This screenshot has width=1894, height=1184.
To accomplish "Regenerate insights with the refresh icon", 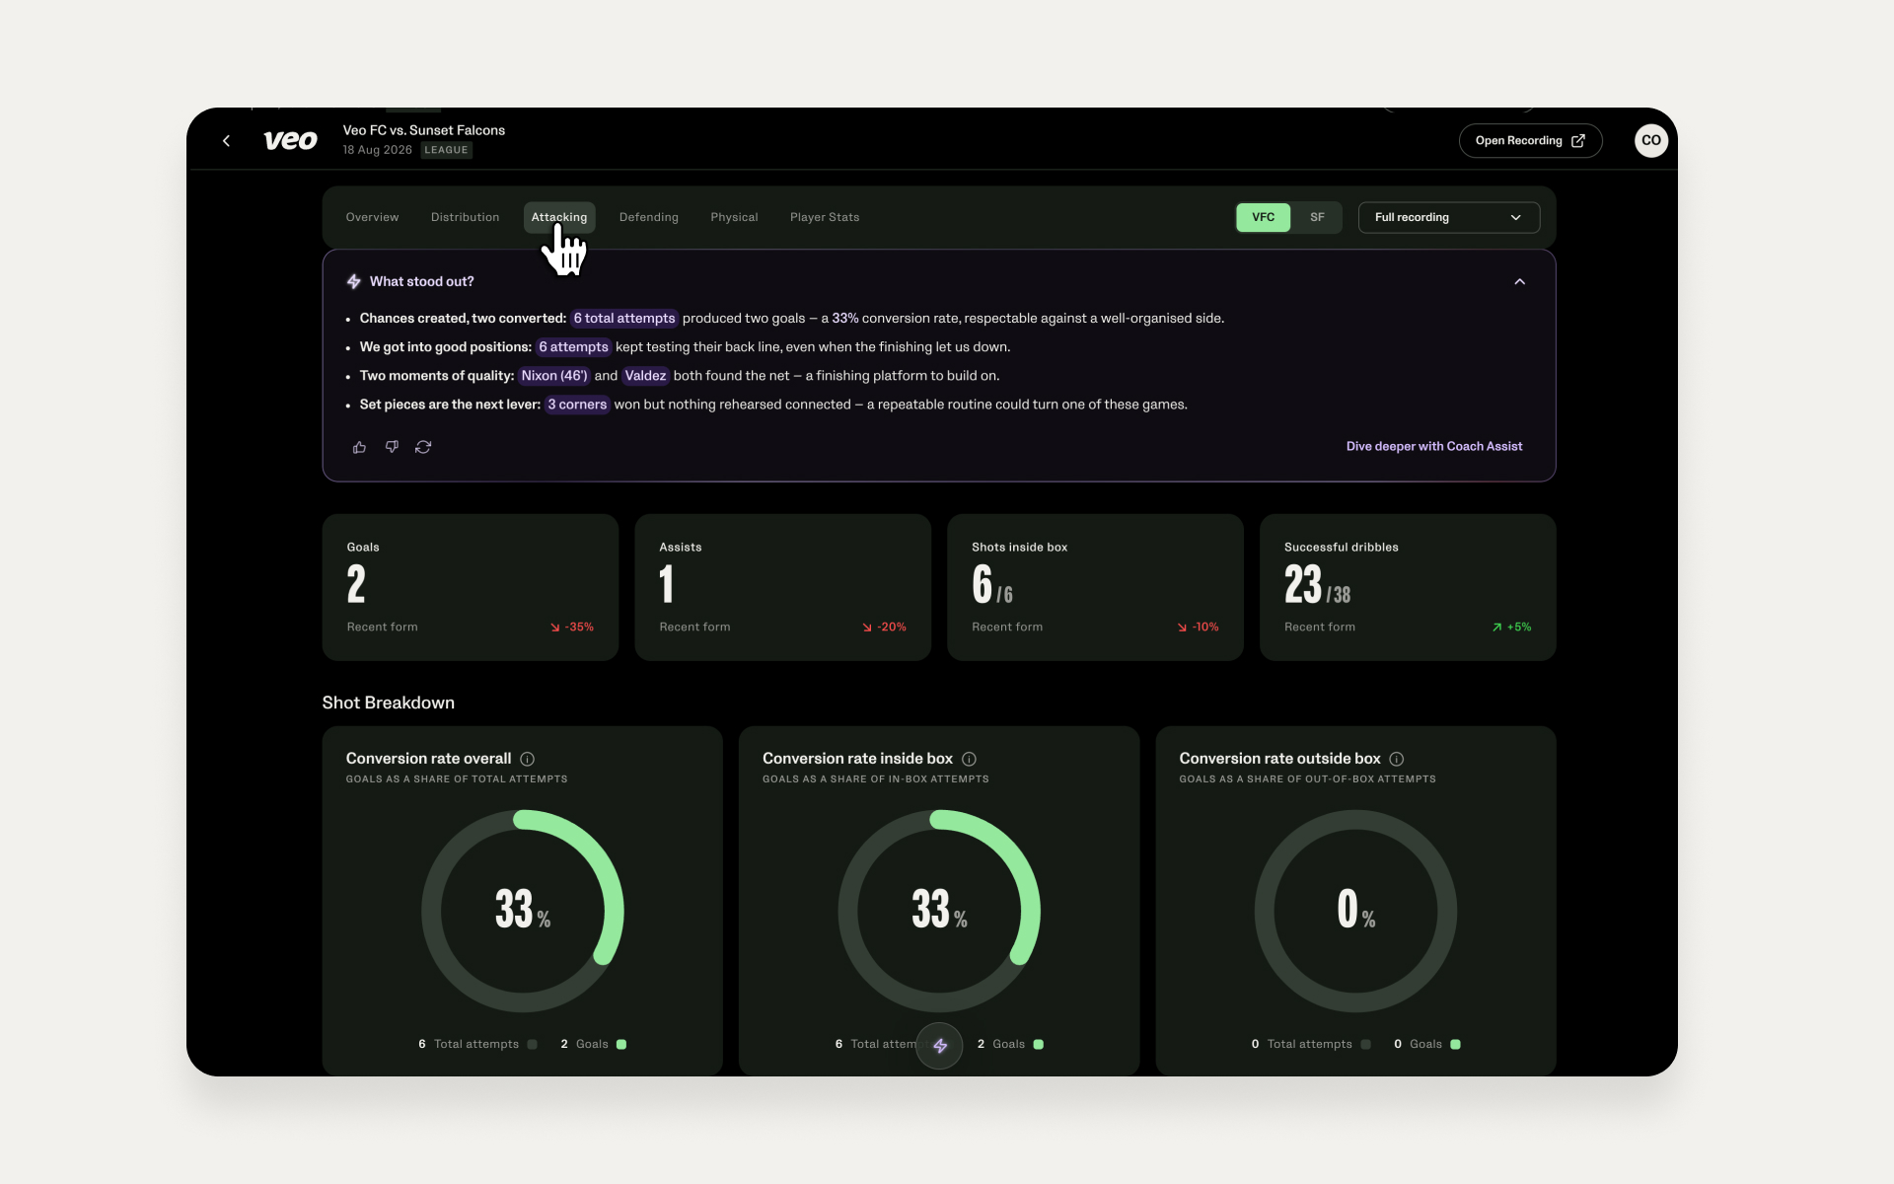I will (423, 447).
